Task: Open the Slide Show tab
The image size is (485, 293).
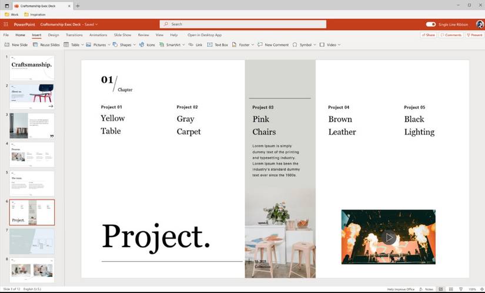Action: tap(122, 35)
